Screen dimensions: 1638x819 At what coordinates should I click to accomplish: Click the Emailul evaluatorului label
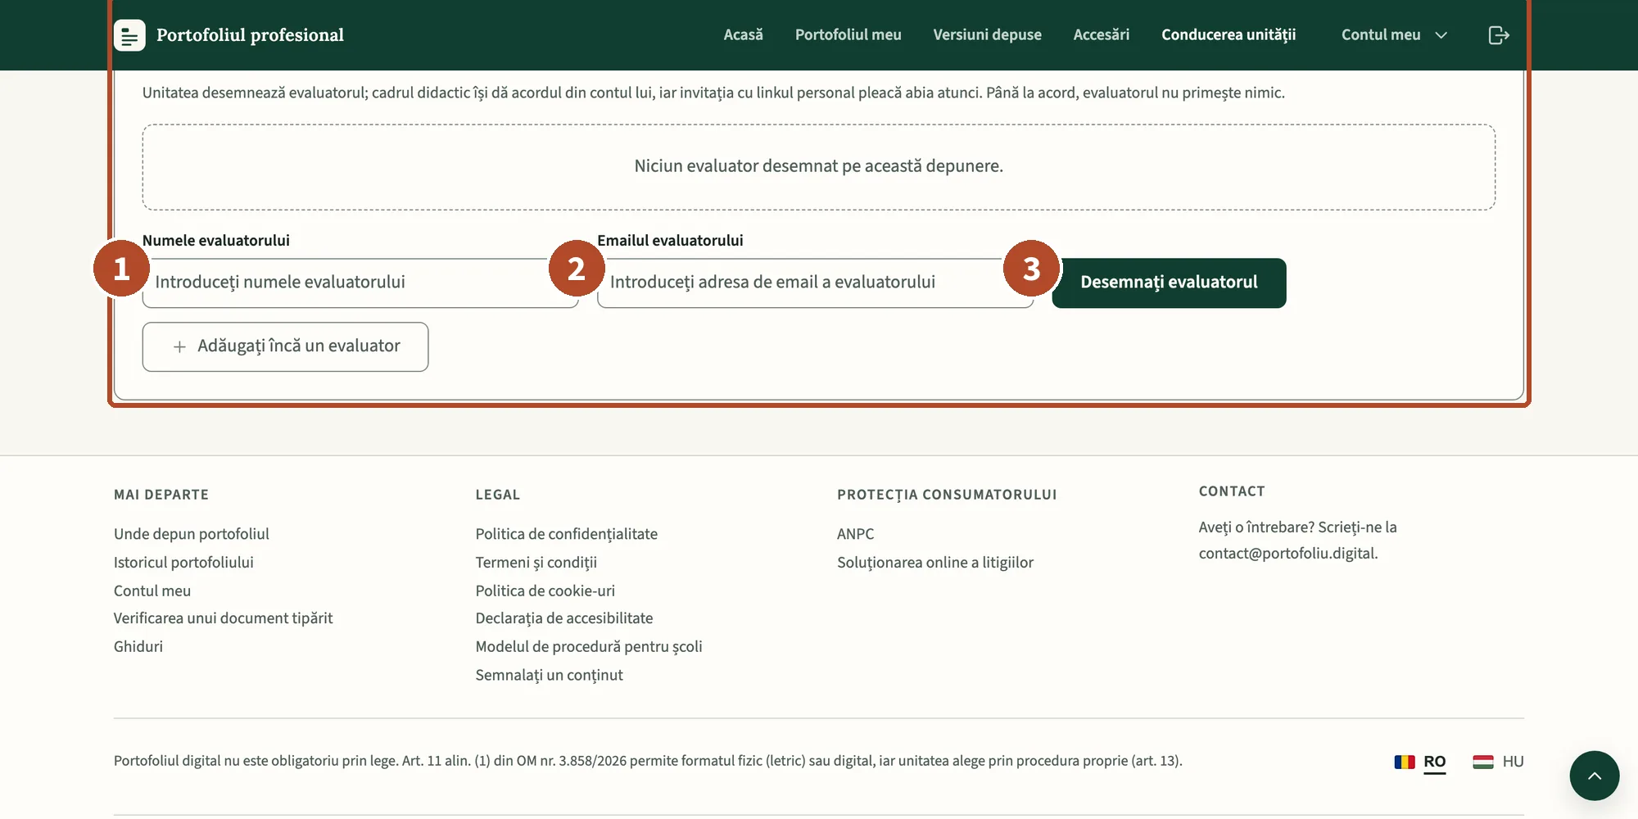pos(670,240)
